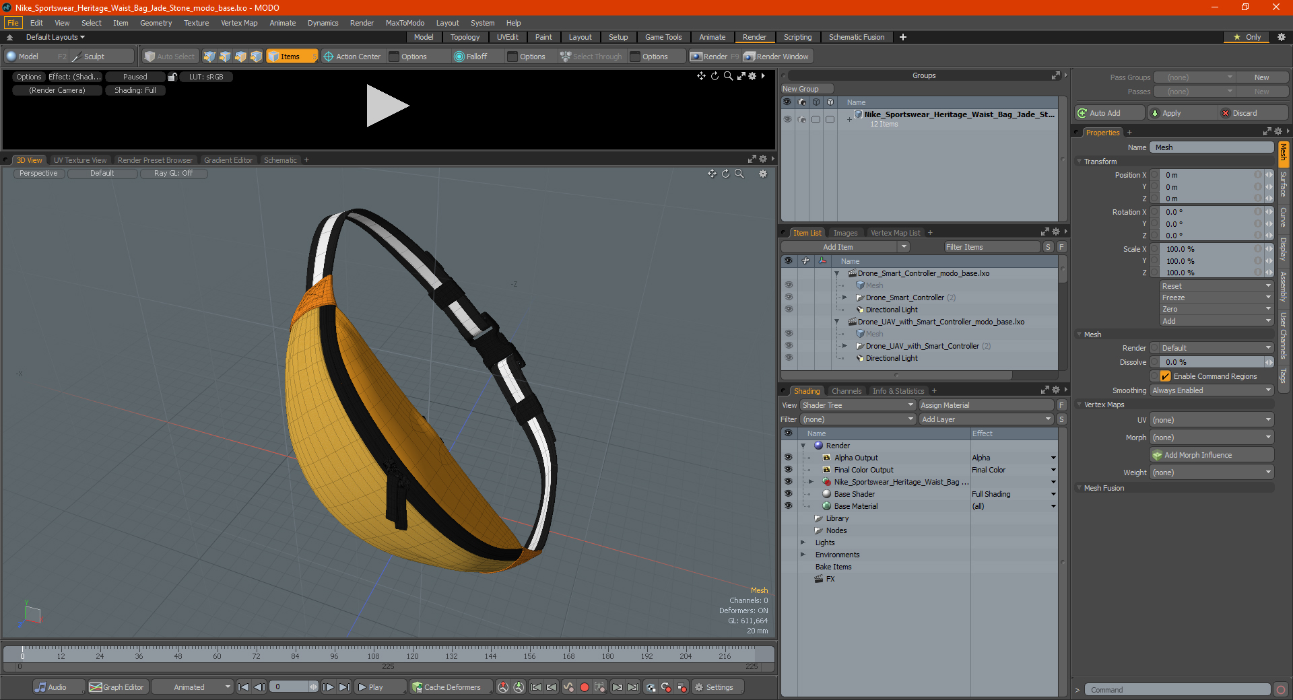Click Add Morph Influence button
This screenshot has width=1293, height=700.
click(x=1212, y=455)
